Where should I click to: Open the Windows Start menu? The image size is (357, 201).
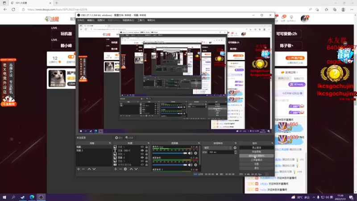(4, 197)
